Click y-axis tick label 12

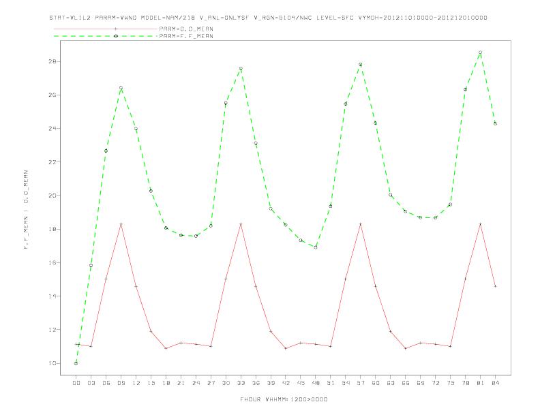click(x=52, y=330)
